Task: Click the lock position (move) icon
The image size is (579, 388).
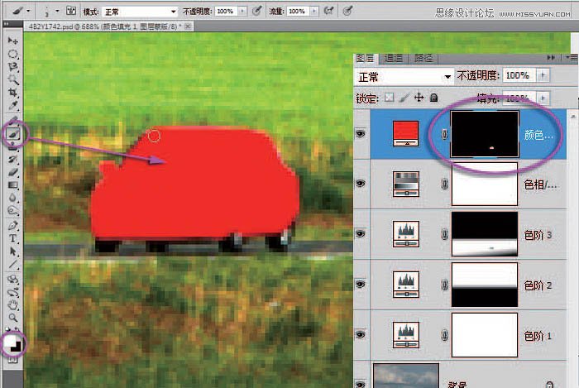Action: (x=419, y=98)
